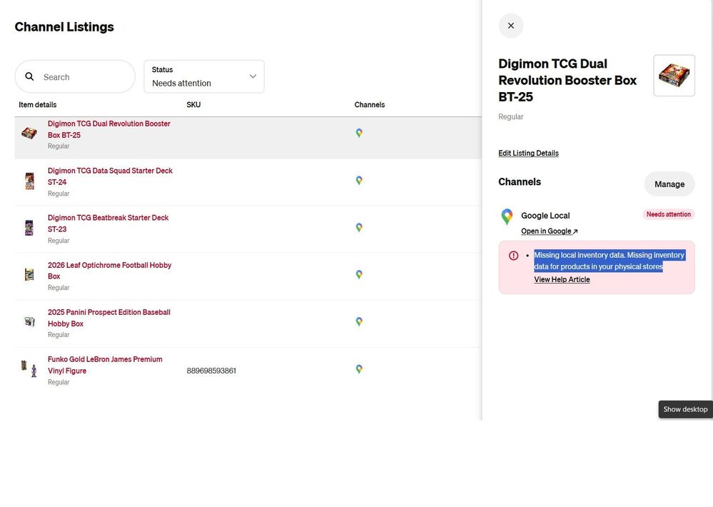This screenshot has width=713, height=507.
Task: Click Google Local icon in Digimon BT-25 row
Action: 359,133
